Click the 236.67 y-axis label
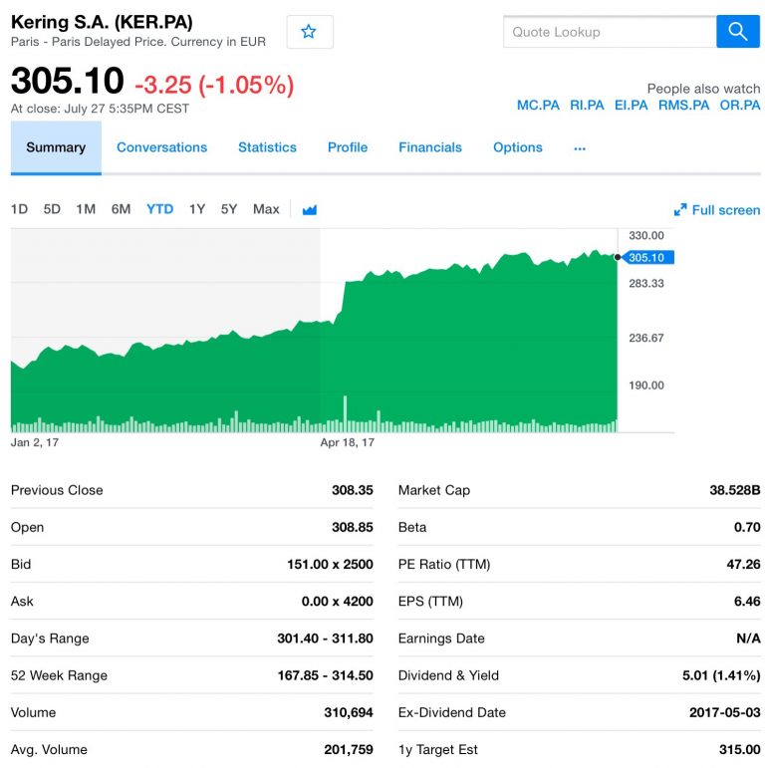Viewport: 765px width, 768px height. 646,338
